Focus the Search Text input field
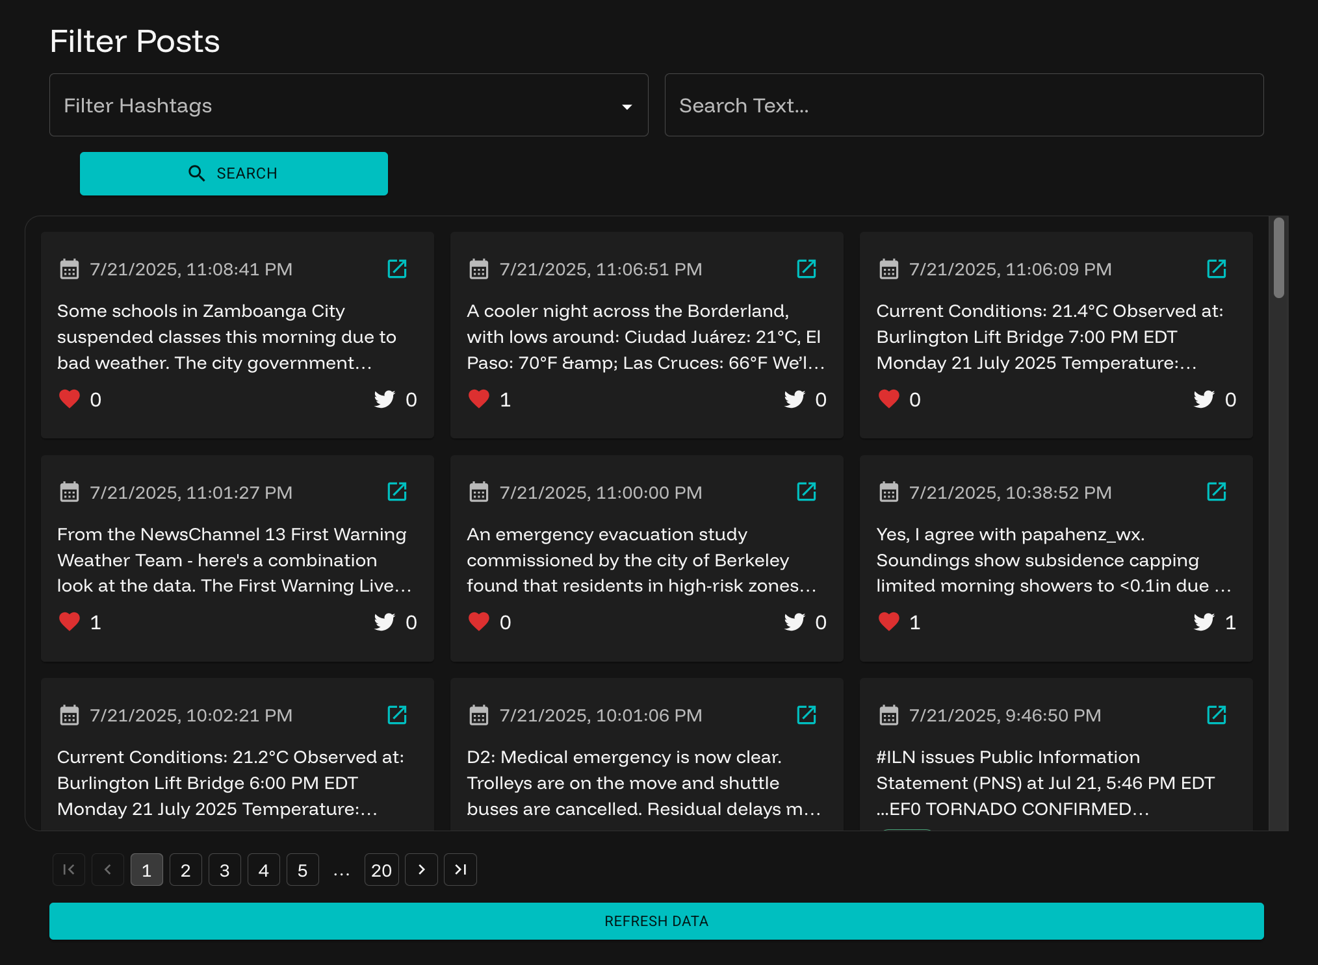The image size is (1318, 965). pos(964,105)
